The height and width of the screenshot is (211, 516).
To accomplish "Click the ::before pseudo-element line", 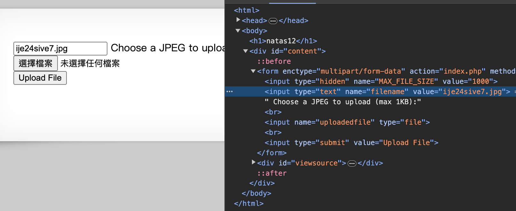I will [x=274, y=61].
